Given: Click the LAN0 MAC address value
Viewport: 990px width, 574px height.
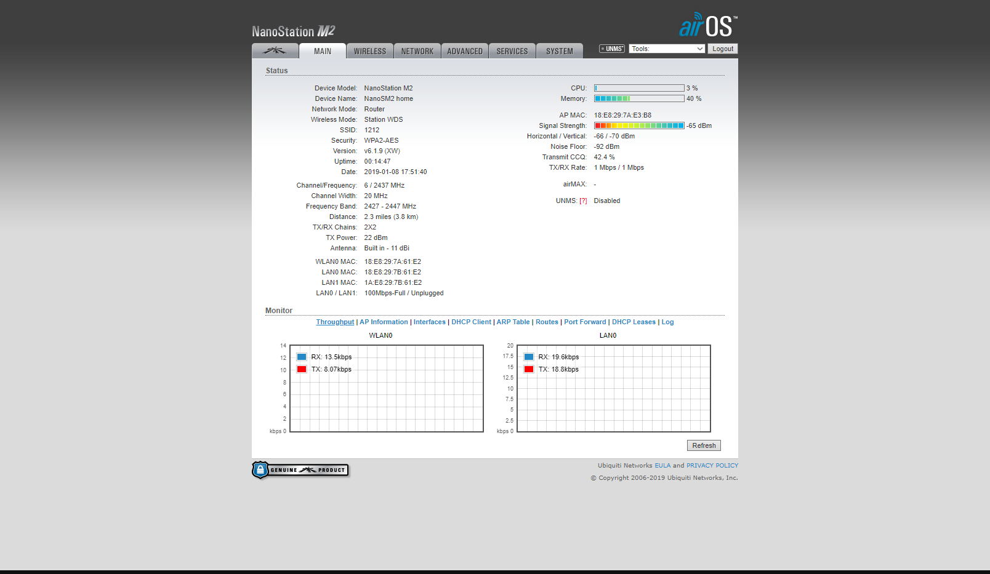Looking at the screenshot, I should (x=393, y=272).
